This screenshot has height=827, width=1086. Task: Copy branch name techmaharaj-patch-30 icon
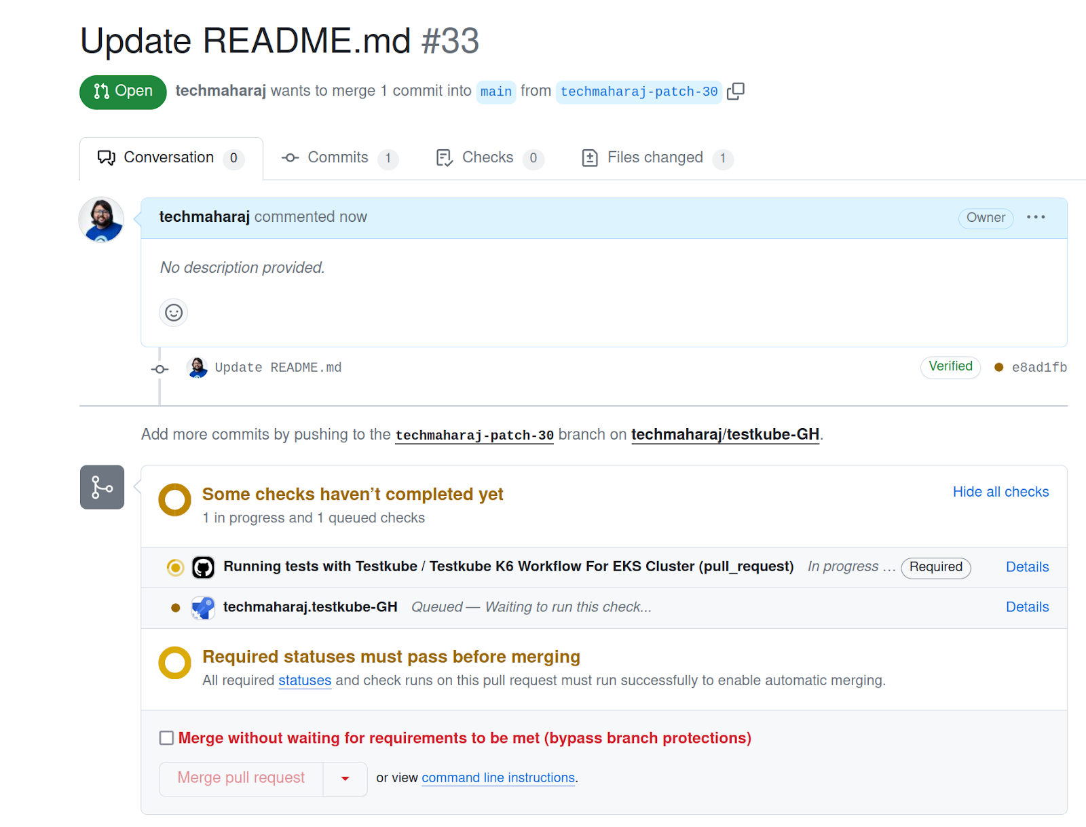coord(736,91)
